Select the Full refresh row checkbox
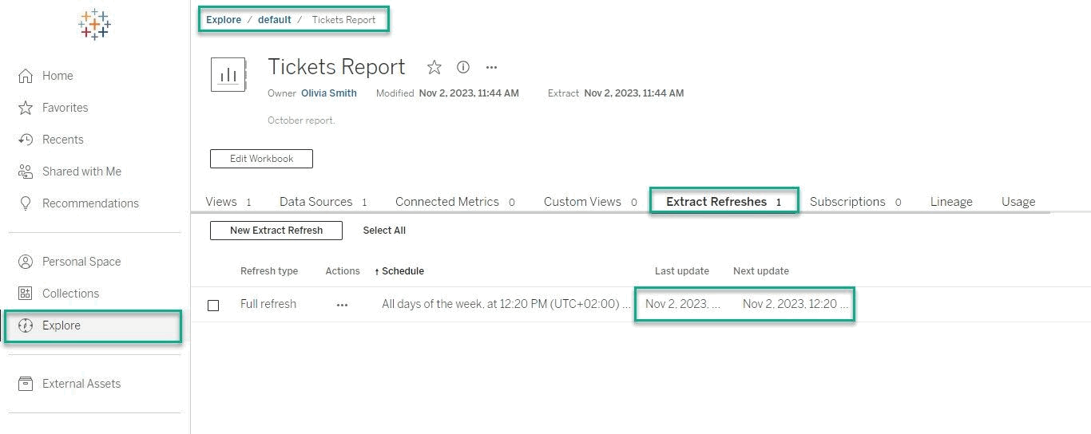The height and width of the screenshot is (434, 1091). coord(213,305)
